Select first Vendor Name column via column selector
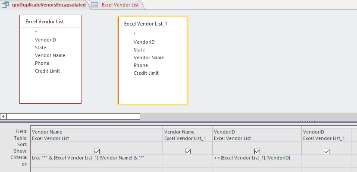This screenshot has width=357, height=172. point(97,127)
